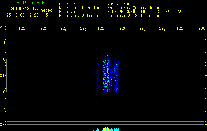Click the 0.6 kHz frequency label
Viewport: 207px width, 131px height.
click(3, 124)
